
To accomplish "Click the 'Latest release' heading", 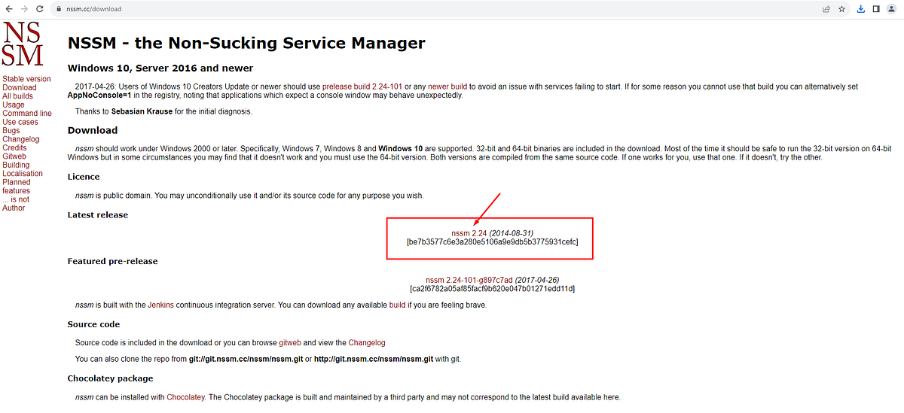I will [98, 214].
